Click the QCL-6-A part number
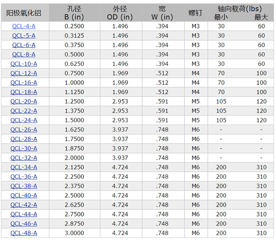 [x=24, y=45]
